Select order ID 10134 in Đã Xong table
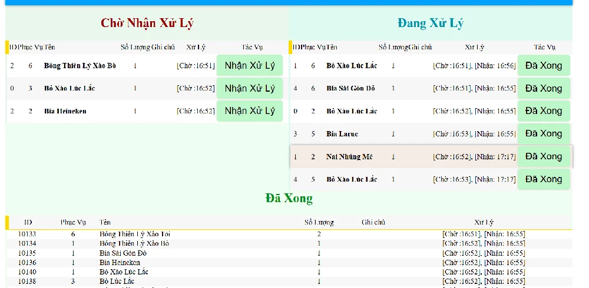This screenshot has height=288, width=589. click(x=27, y=243)
